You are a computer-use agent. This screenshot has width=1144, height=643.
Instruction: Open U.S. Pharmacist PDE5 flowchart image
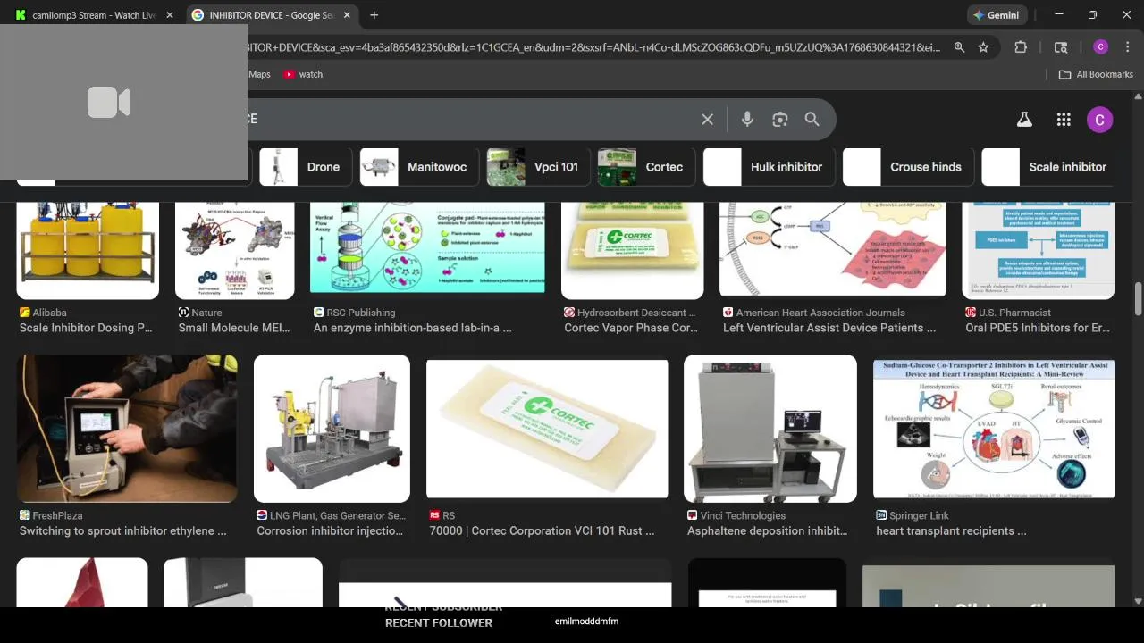pyautogui.click(x=1039, y=250)
